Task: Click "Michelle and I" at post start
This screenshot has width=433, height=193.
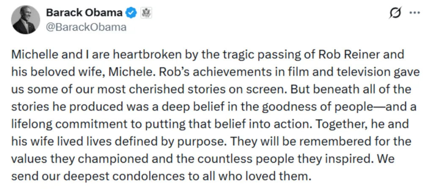Action: pos(42,55)
